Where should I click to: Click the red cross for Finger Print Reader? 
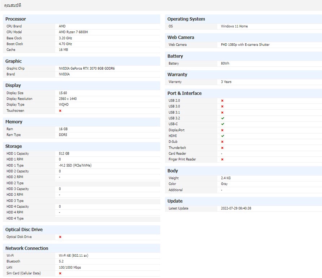222,160
